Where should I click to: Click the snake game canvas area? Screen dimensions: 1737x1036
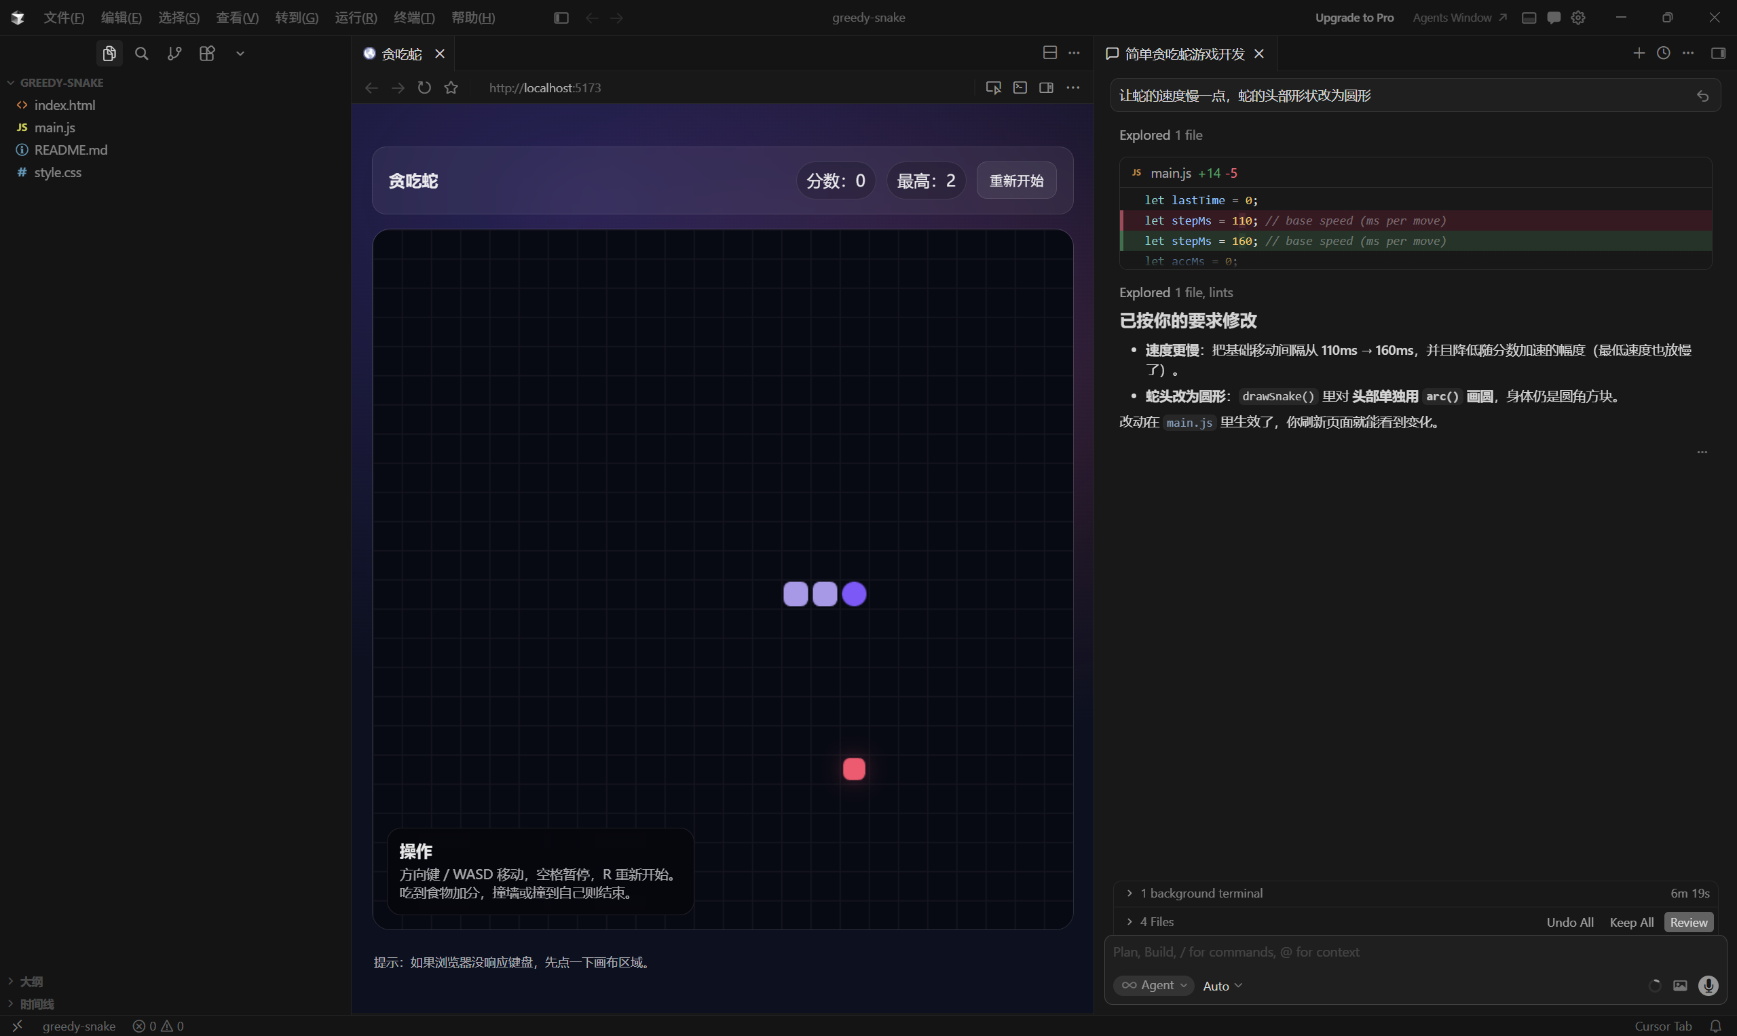pyautogui.click(x=723, y=579)
